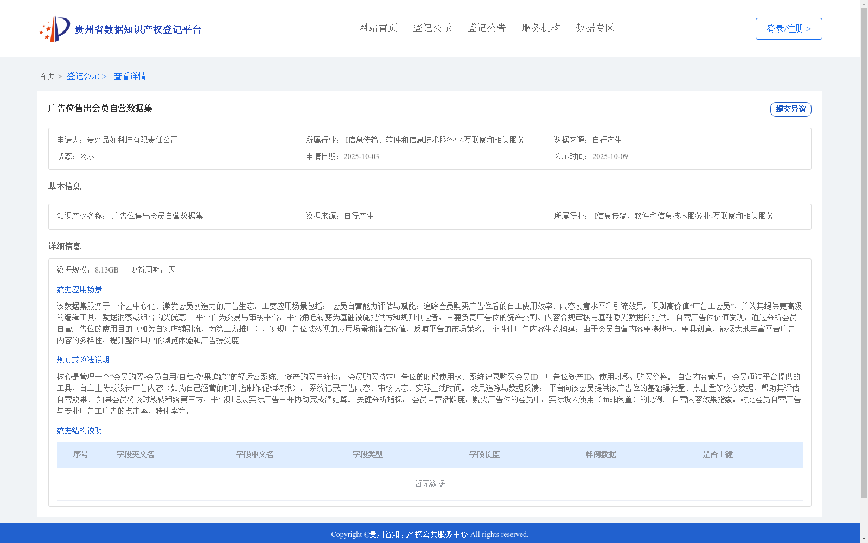Select the title 广告位售出会员自营数据集
This screenshot has width=868, height=543.
(100, 108)
